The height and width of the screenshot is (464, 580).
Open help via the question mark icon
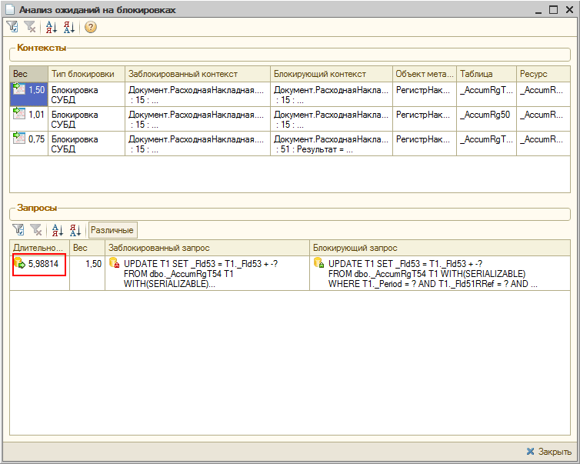click(91, 27)
